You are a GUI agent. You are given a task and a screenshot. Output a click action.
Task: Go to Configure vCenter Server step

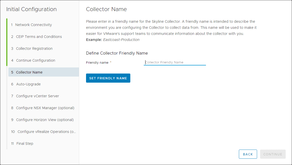point(37,96)
